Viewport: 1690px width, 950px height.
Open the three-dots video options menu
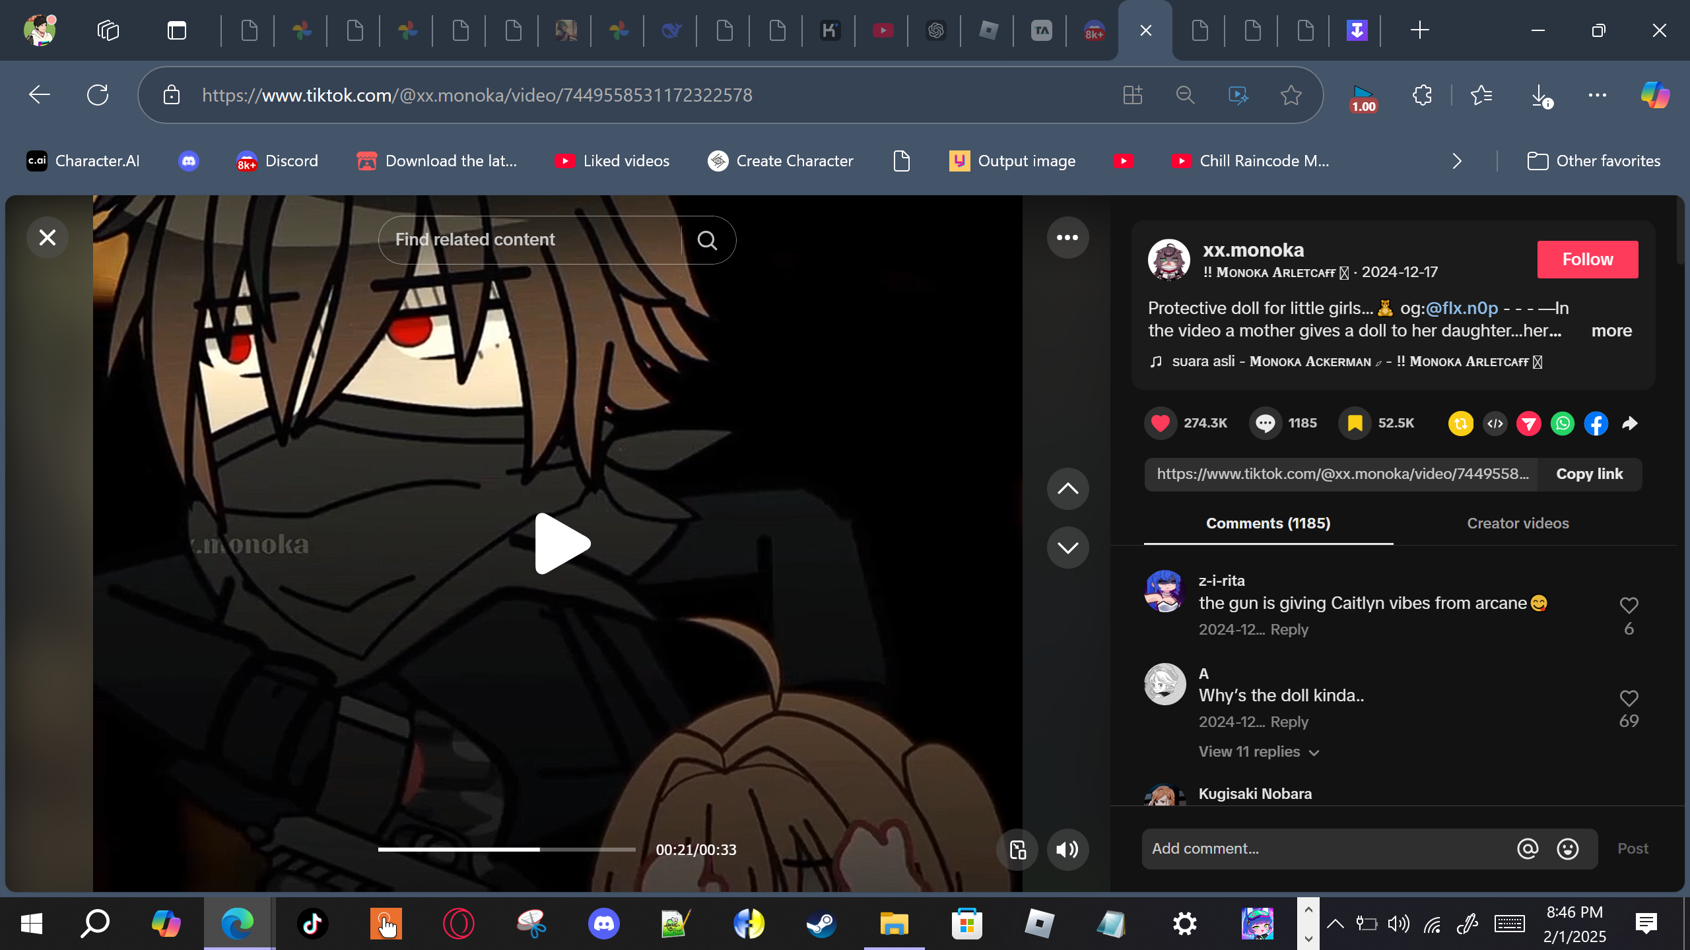(1067, 237)
